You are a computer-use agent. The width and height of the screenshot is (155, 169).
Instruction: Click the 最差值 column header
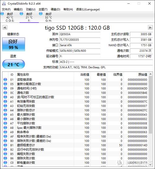pos(99,74)
